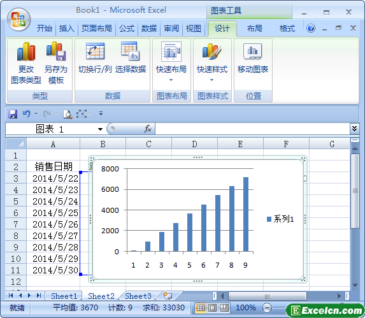
Task: Switch to Sheet1 tab
Action: click(64, 296)
